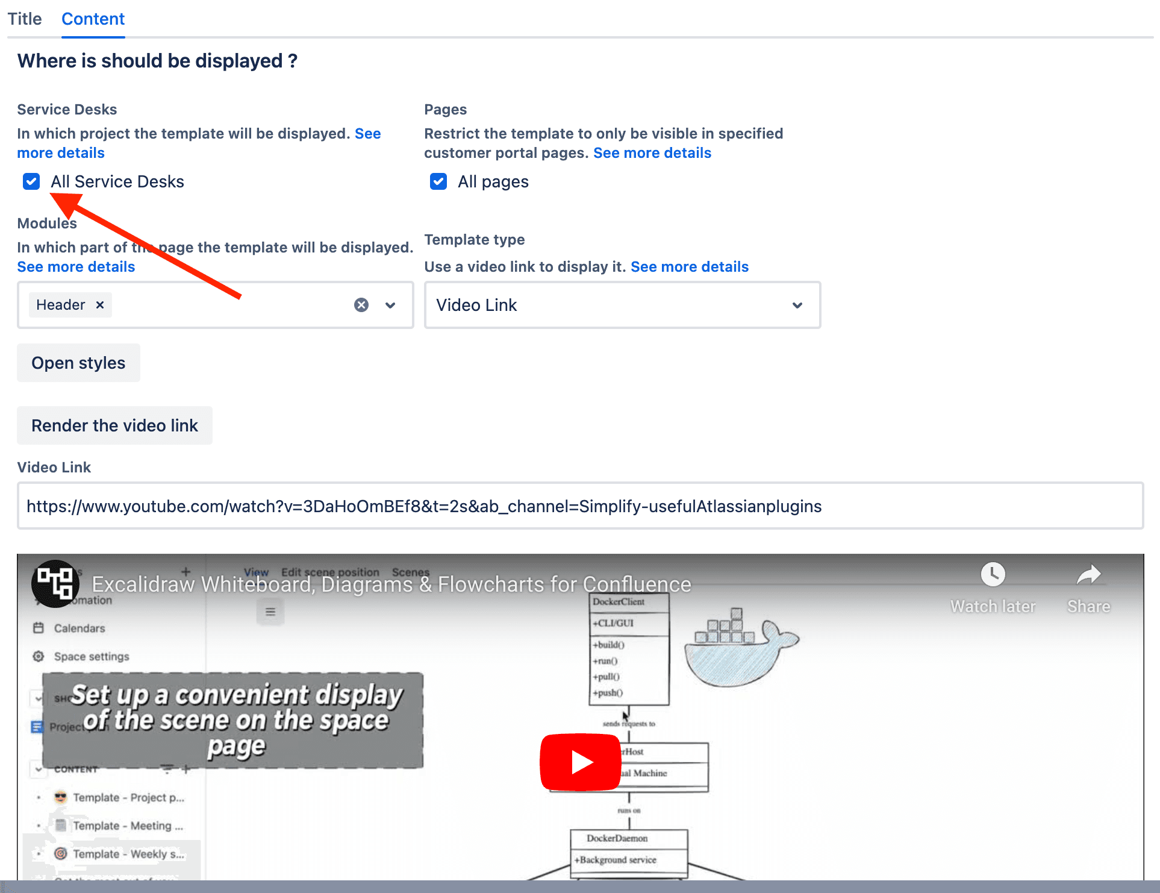
Task: Open the YouTube channel avatar icon
Action: click(x=55, y=584)
